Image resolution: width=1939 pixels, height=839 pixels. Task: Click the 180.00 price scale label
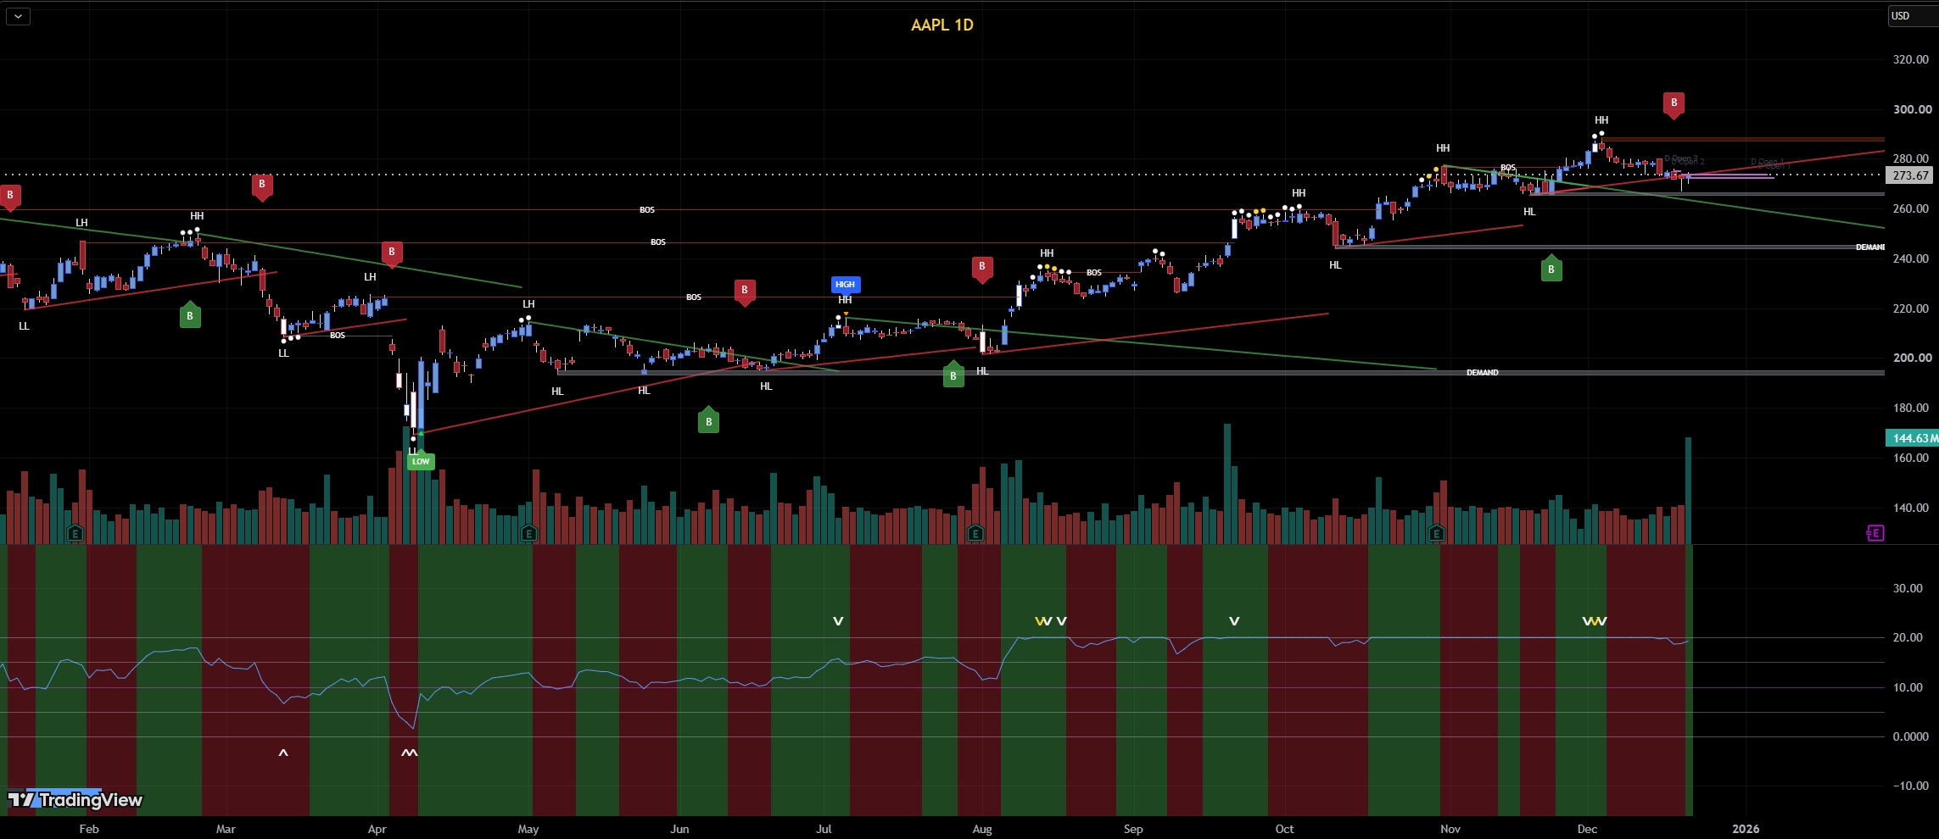point(1911,408)
